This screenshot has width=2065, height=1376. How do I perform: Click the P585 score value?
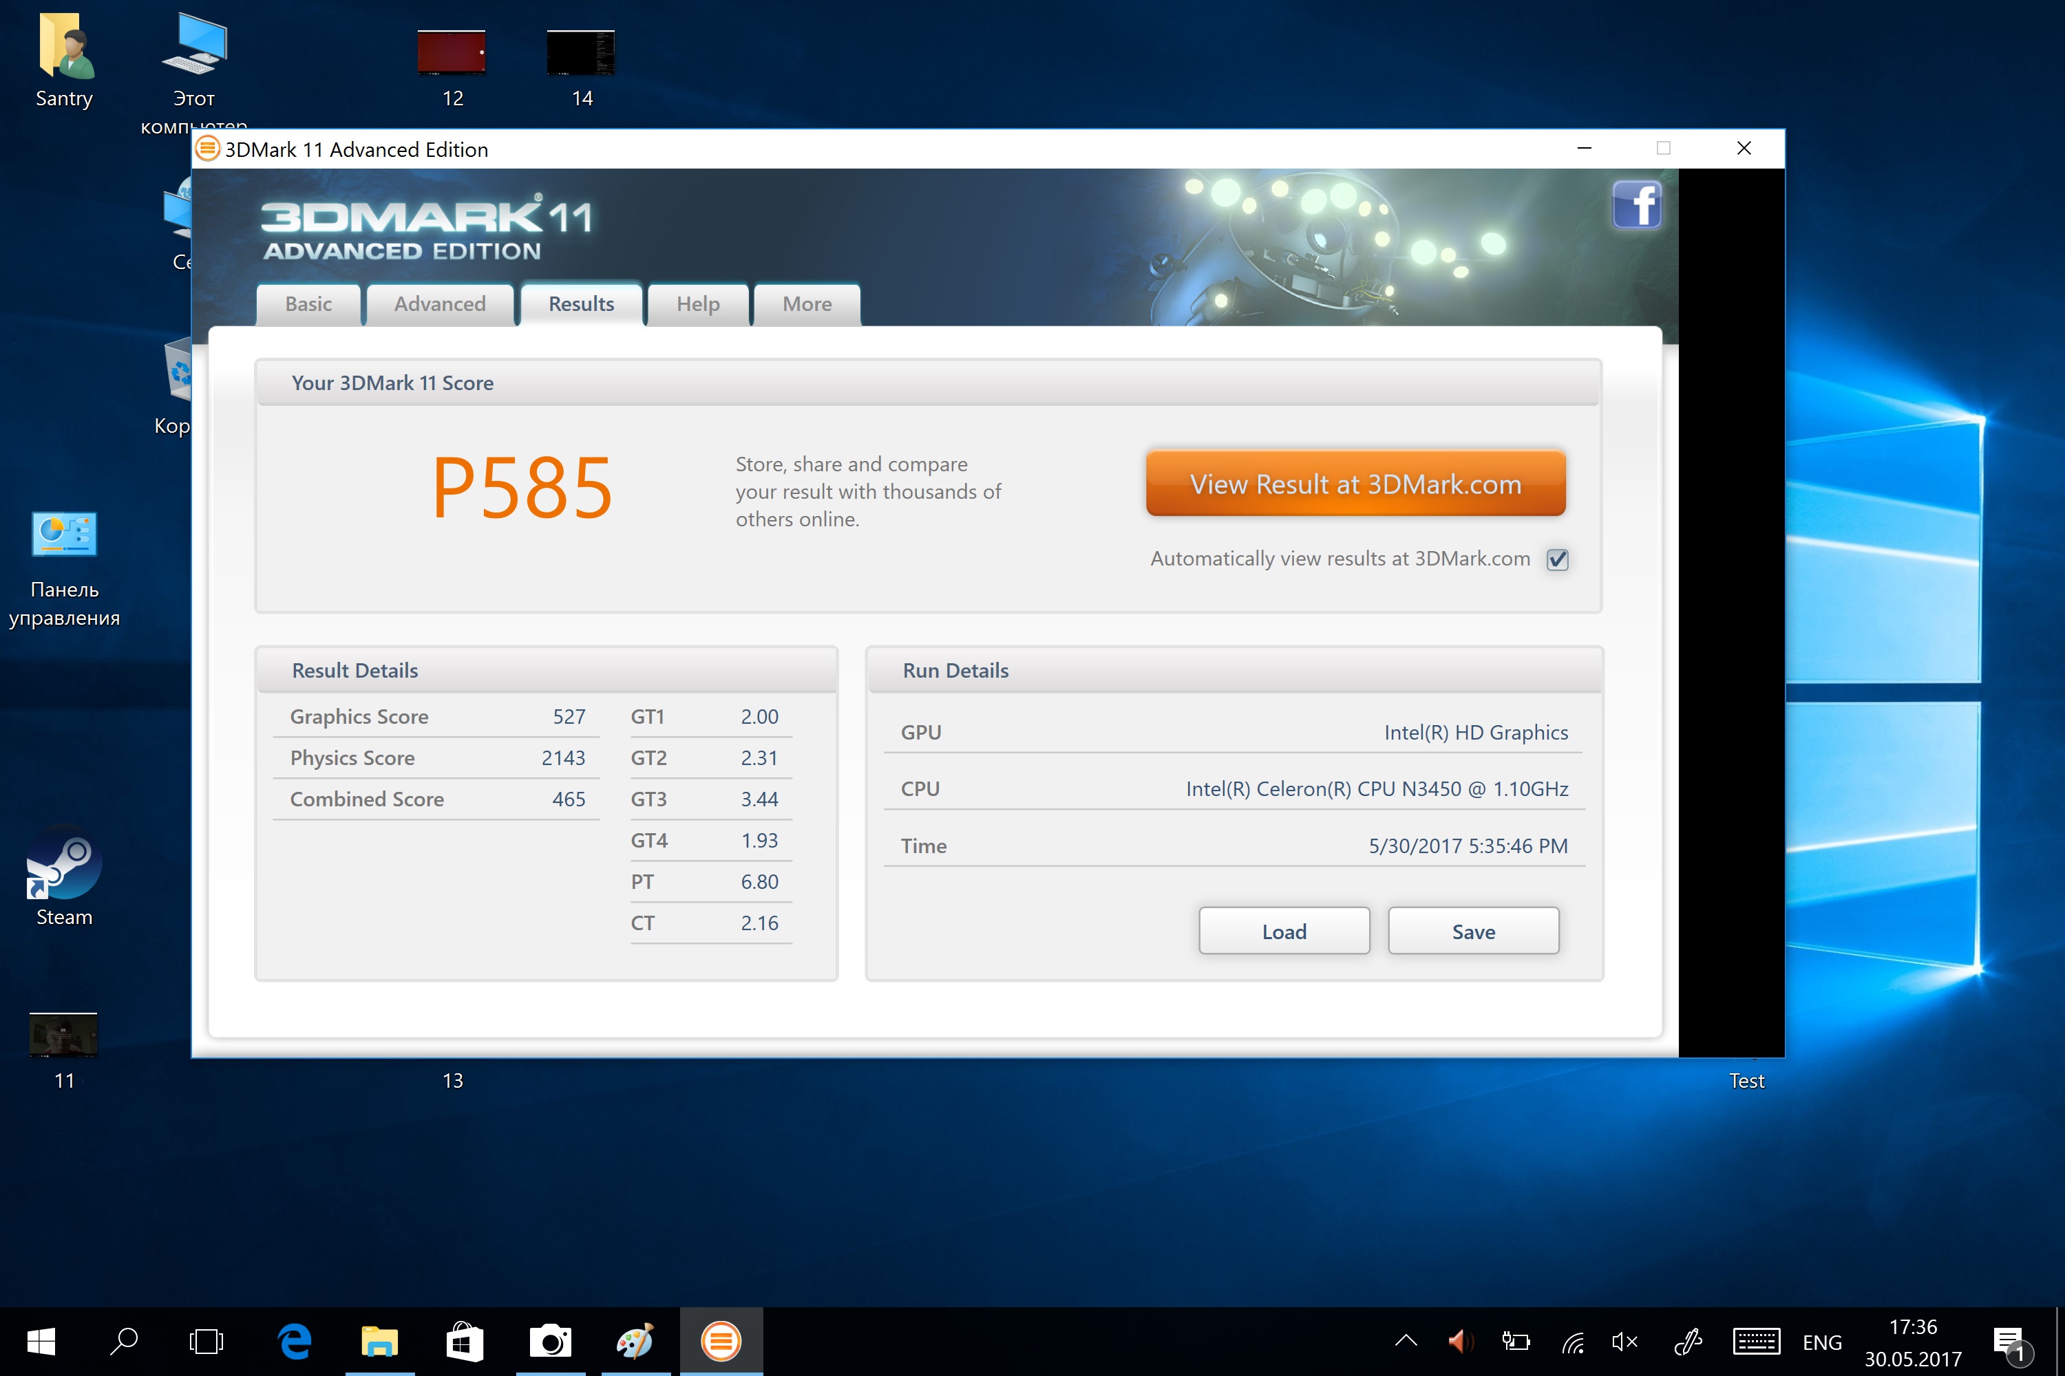click(x=522, y=488)
